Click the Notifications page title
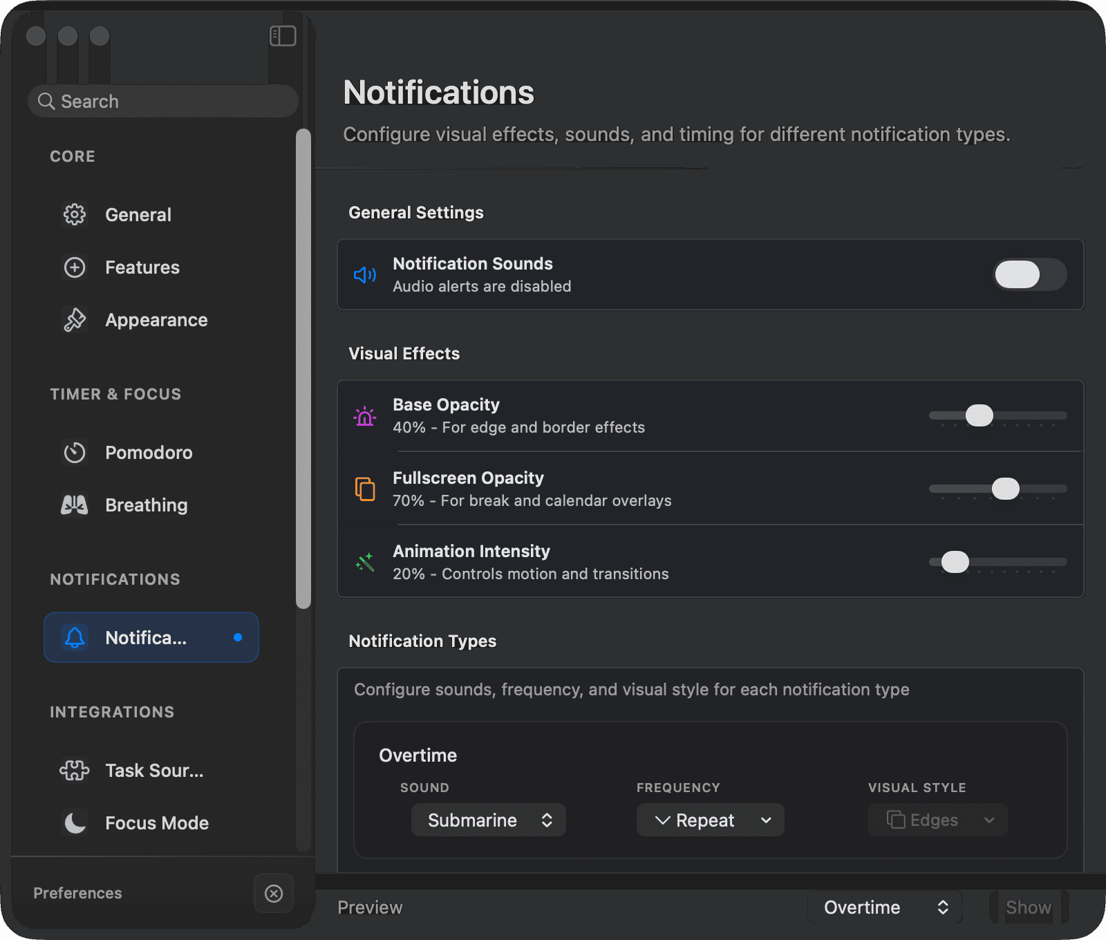The width and height of the screenshot is (1106, 940). 438,92
